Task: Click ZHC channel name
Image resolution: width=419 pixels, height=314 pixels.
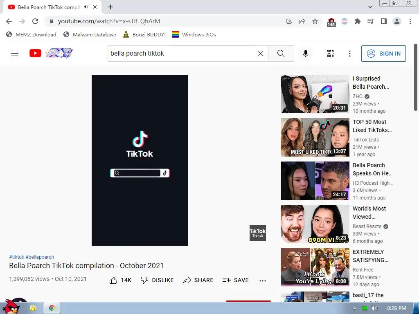Action: click(358, 96)
